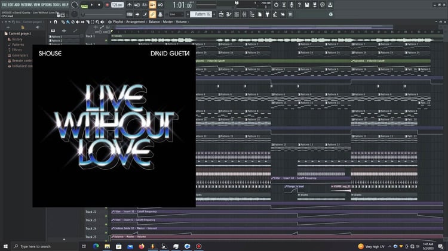Viewport: 448px width, 251px height.
Task: Open the plugin picker plug icon
Action: pyautogui.click(x=268, y=14)
